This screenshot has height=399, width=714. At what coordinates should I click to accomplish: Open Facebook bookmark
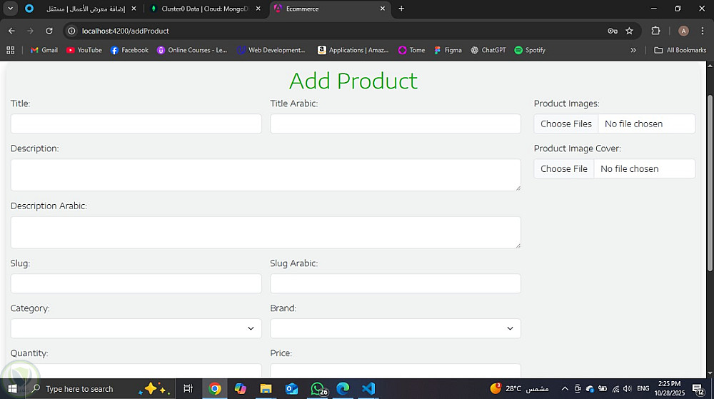point(129,50)
